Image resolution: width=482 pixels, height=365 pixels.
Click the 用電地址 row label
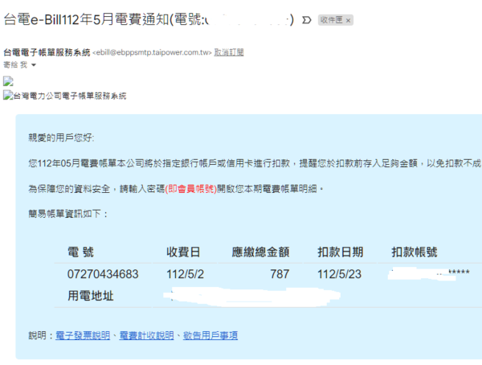(x=90, y=296)
